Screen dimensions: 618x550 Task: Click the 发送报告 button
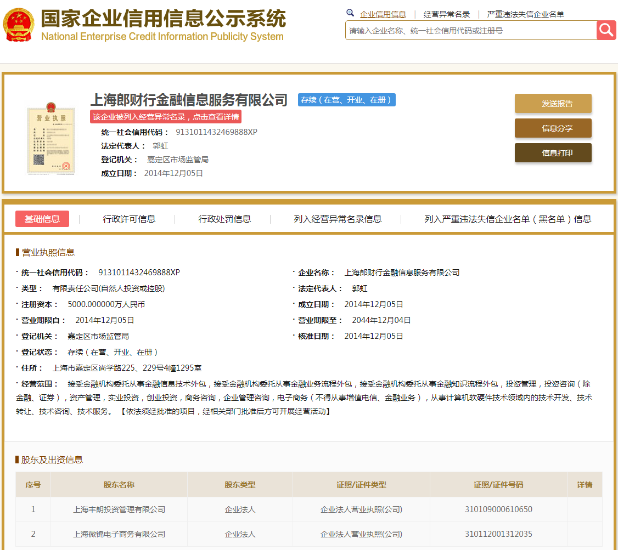coord(553,103)
